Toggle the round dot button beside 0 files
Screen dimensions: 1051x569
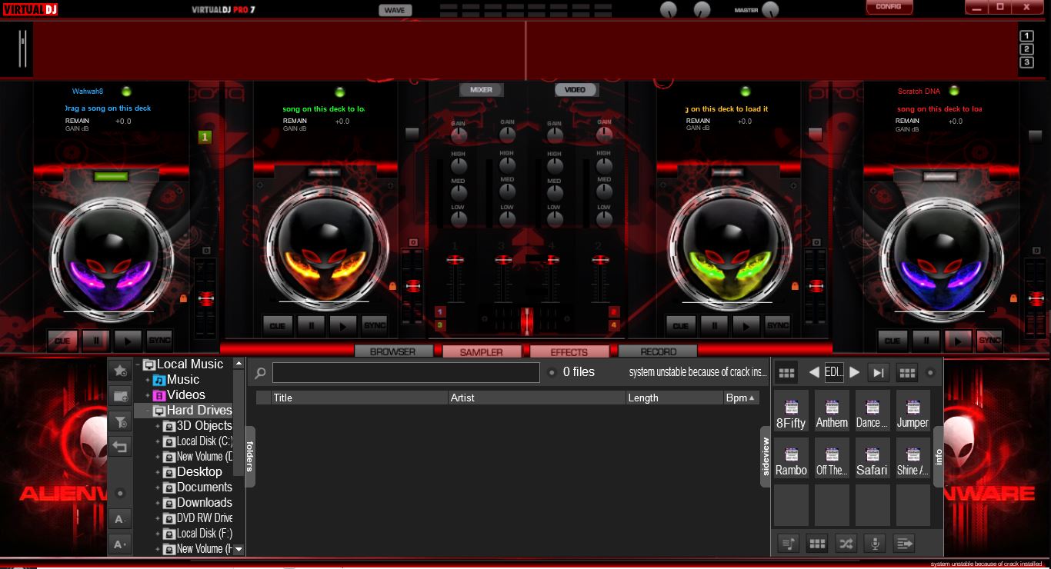pyautogui.click(x=552, y=373)
